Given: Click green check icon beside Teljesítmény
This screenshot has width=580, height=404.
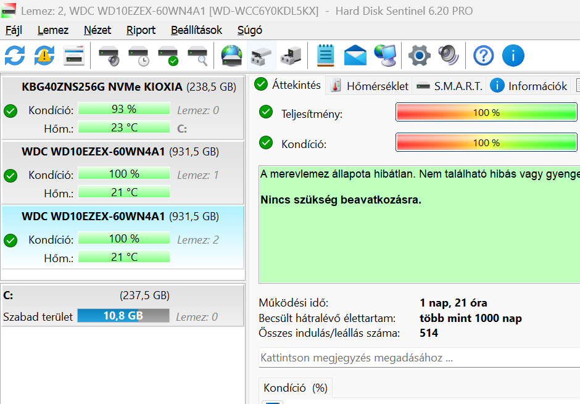Looking at the screenshot, I should click(265, 112).
